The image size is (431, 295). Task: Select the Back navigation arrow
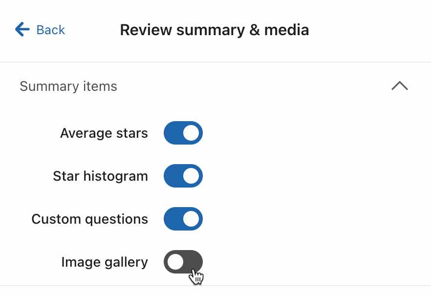coord(22,30)
